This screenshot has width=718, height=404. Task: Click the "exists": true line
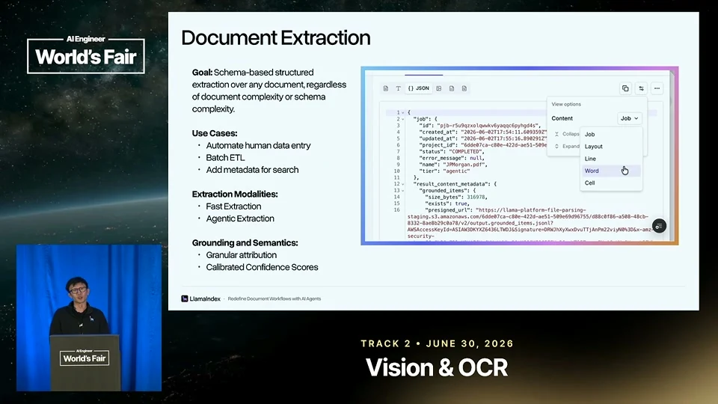click(447, 203)
